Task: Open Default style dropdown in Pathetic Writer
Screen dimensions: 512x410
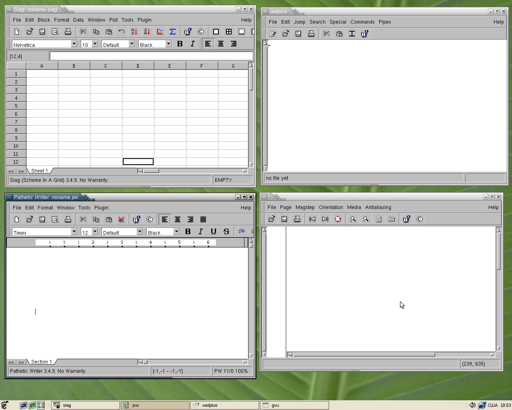Action: click(140, 232)
